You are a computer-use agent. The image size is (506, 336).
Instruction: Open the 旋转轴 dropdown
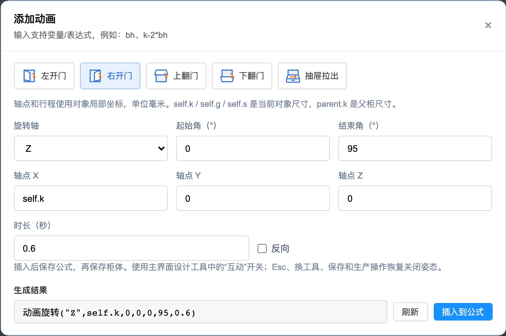tap(91, 148)
